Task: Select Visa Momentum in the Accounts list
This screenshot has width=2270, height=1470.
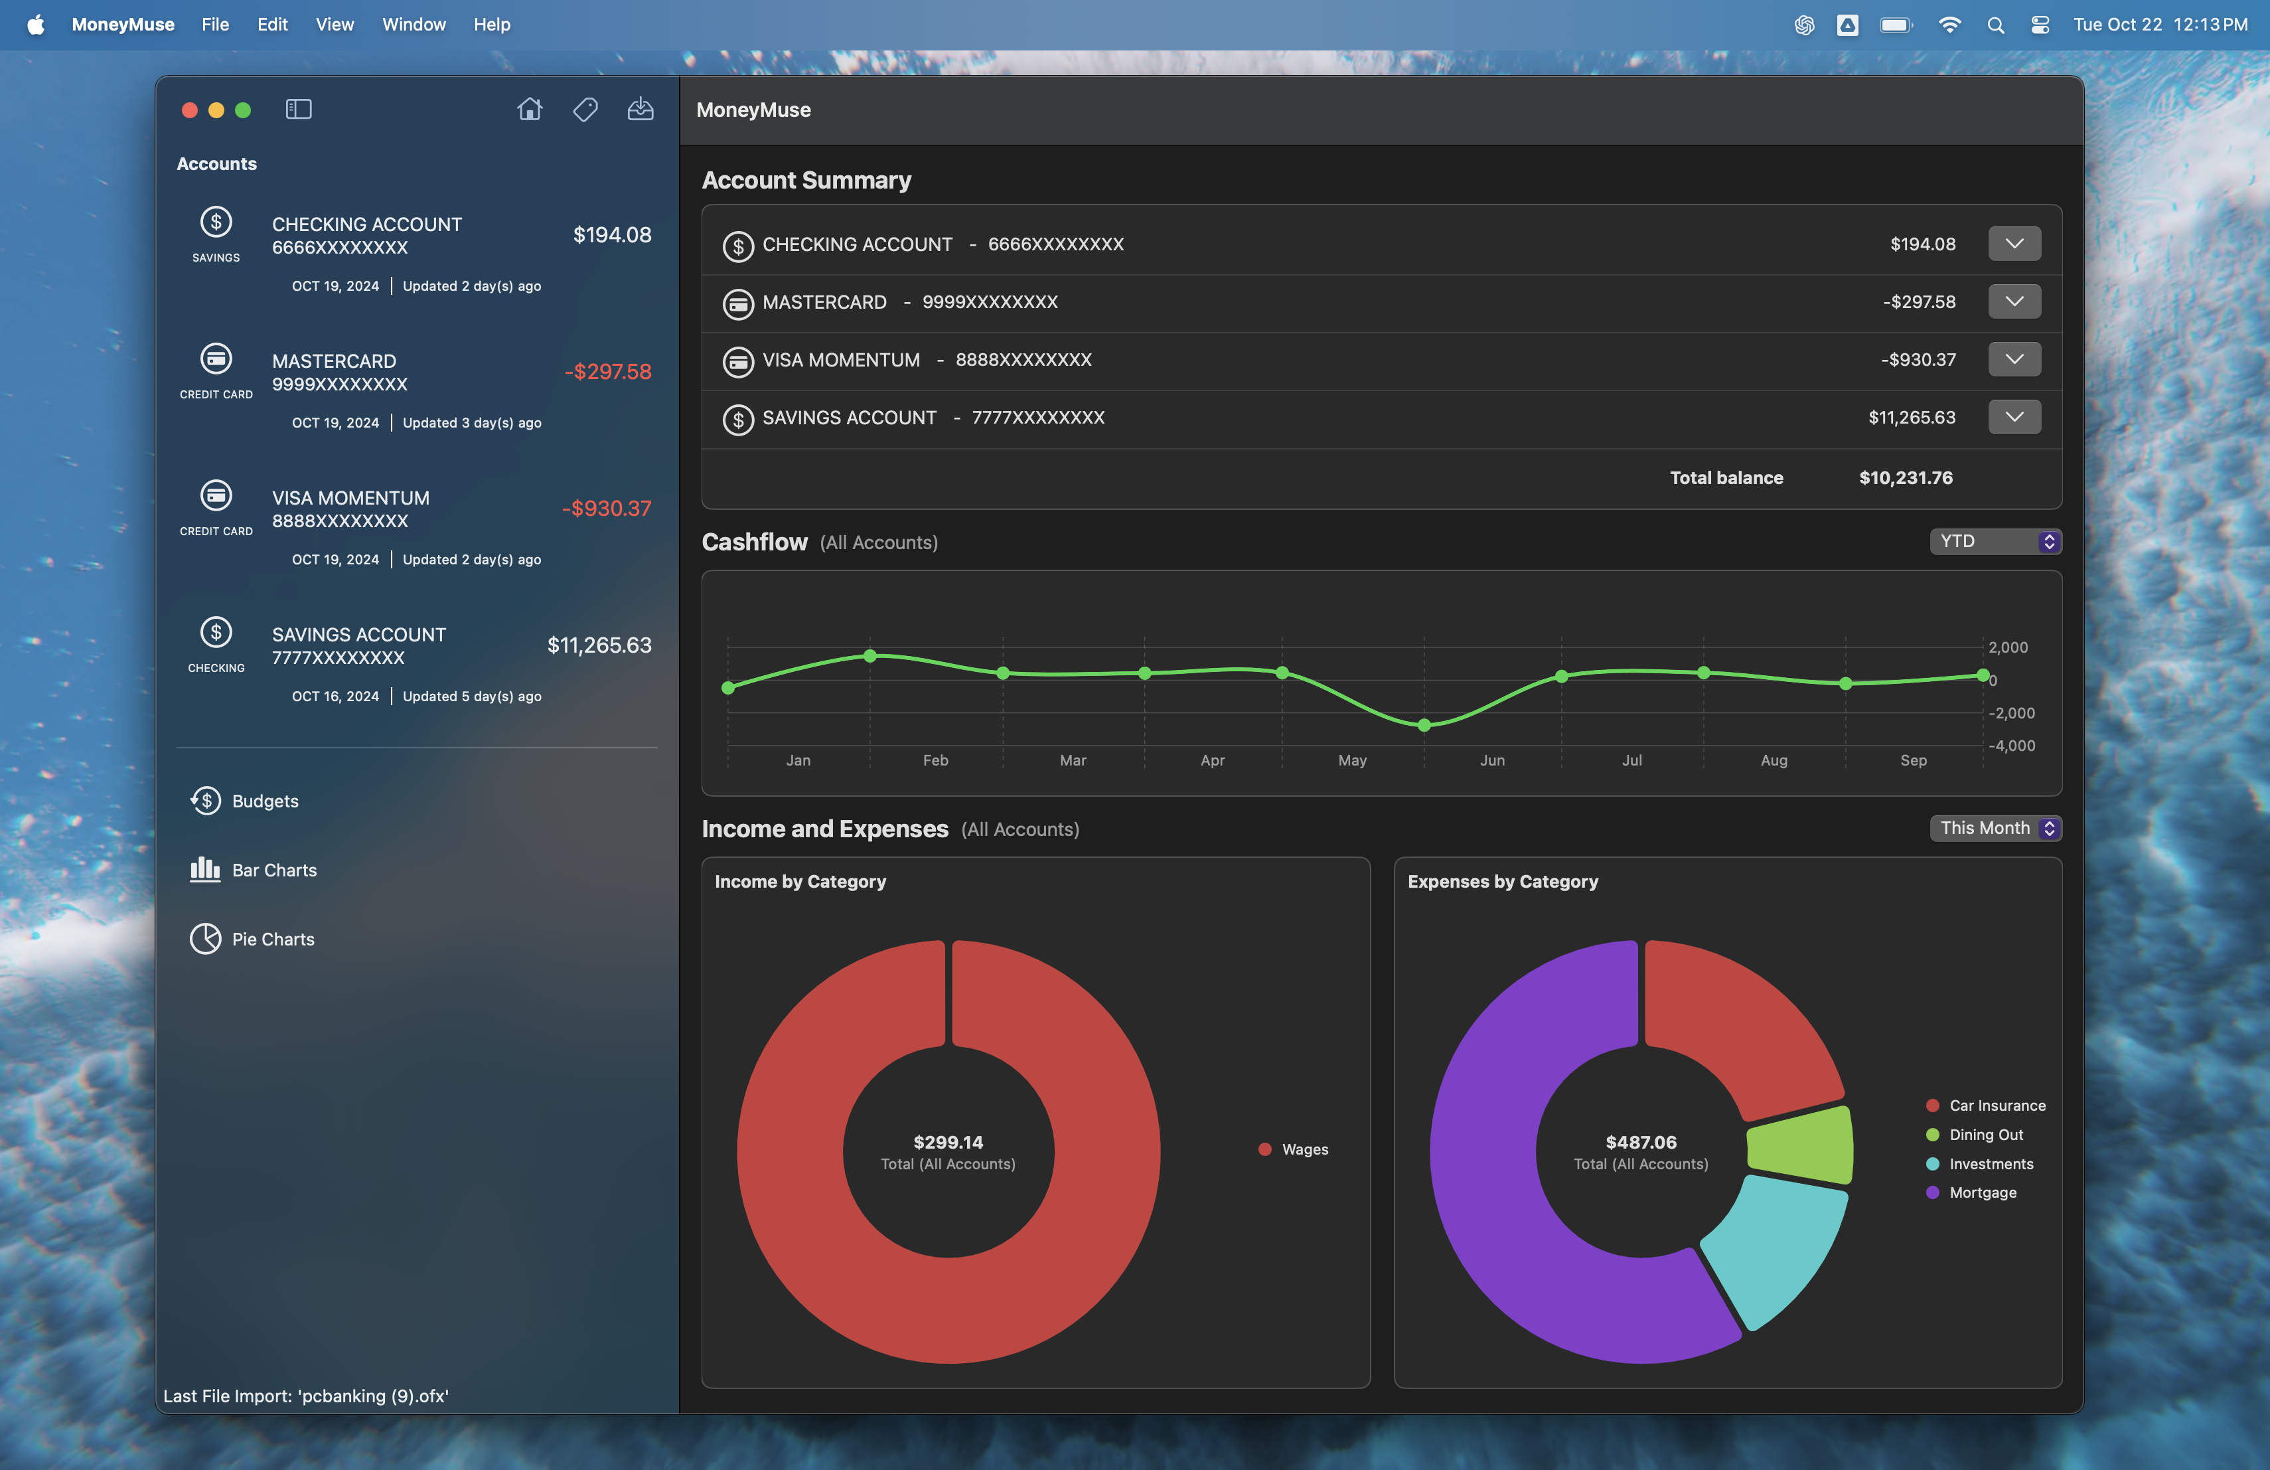Action: pyautogui.click(x=417, y=524)
